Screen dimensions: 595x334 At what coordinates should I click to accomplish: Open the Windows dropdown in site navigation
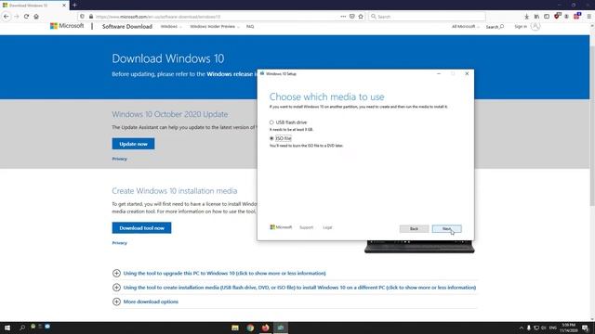click(x=171, y=27)
